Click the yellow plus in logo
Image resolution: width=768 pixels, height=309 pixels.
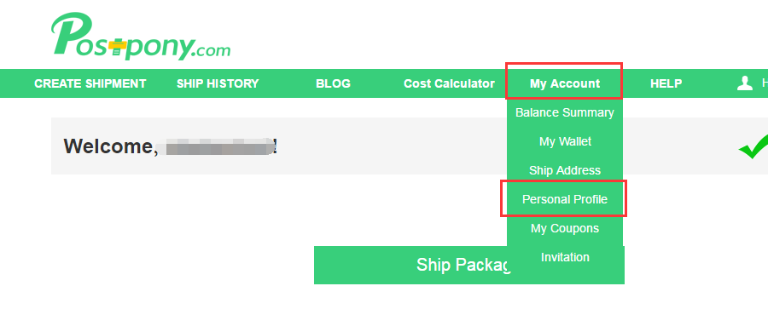[118, 47]
